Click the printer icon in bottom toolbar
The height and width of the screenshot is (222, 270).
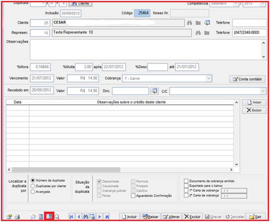[x=17, y=217]
